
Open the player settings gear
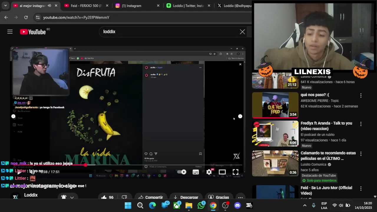pyautogui.click(x=209, y=172)
